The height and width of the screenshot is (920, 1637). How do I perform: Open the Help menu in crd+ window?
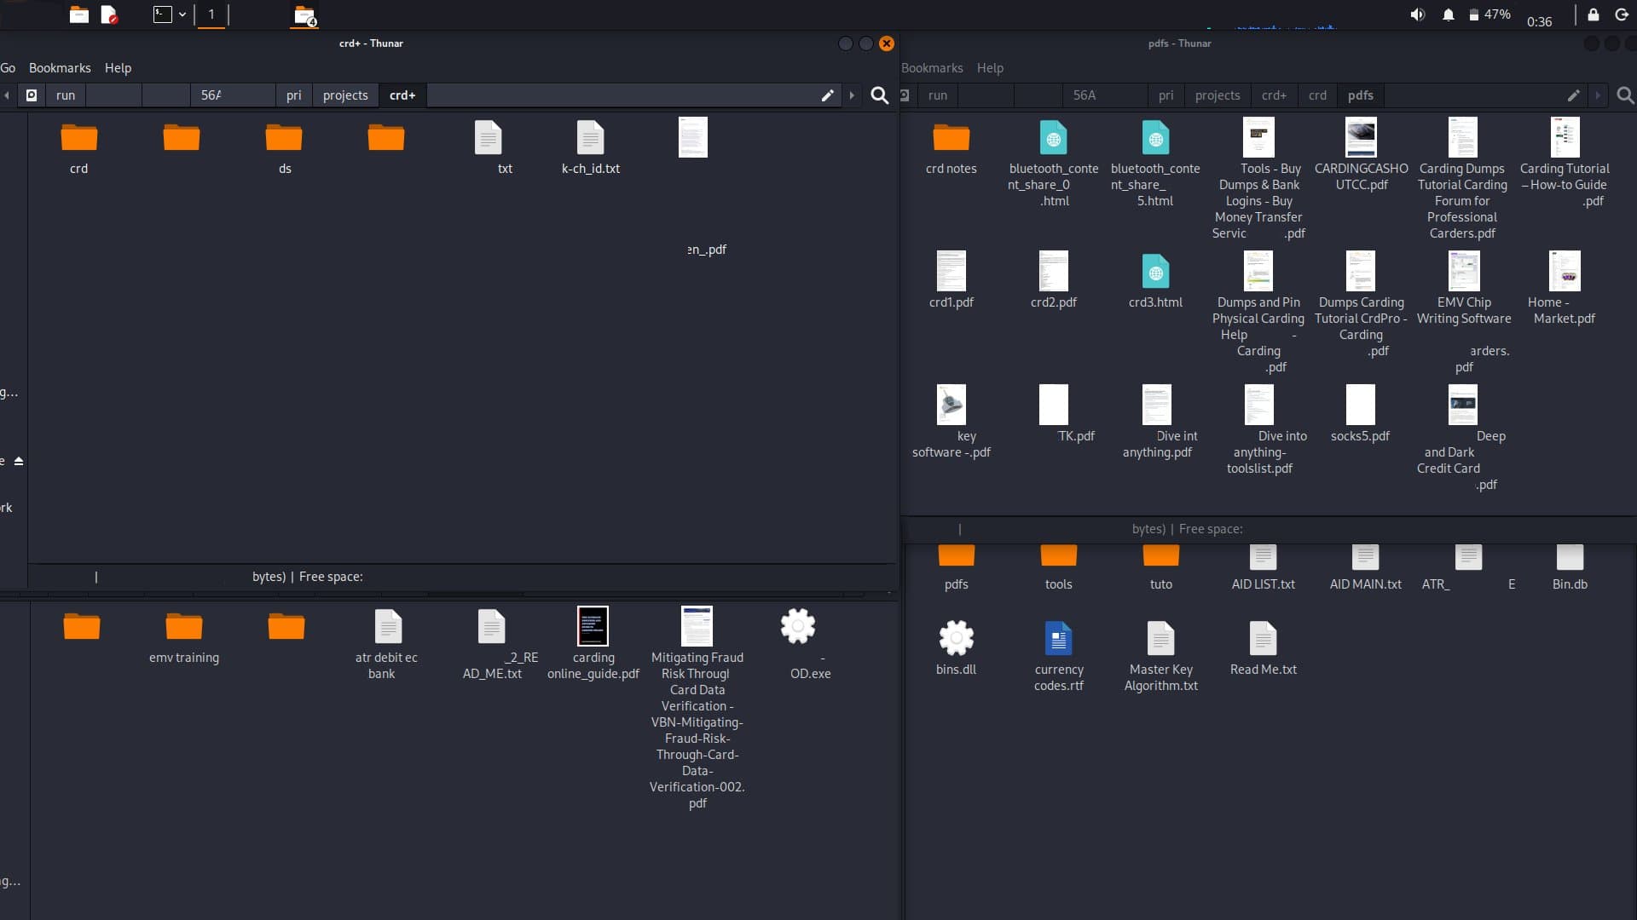pos(118,68)
